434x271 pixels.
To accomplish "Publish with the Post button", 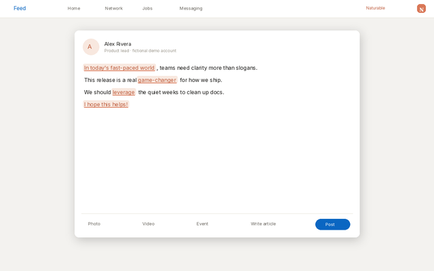I will click(332, 224).
